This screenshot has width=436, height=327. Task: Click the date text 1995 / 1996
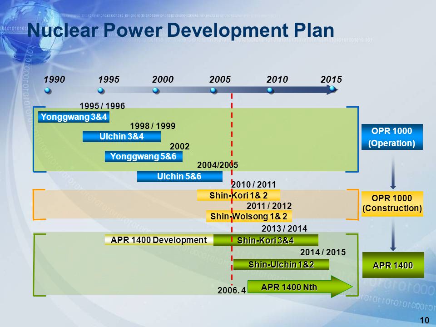(102, 106)
